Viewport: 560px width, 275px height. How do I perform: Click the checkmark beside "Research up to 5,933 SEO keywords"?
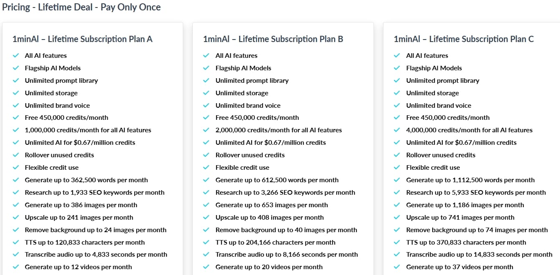pos(397,192)
